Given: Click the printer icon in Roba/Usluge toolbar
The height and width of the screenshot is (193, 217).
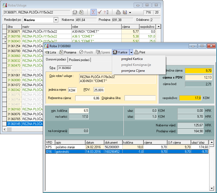Looking at the screenshot, I should point(118,12).
